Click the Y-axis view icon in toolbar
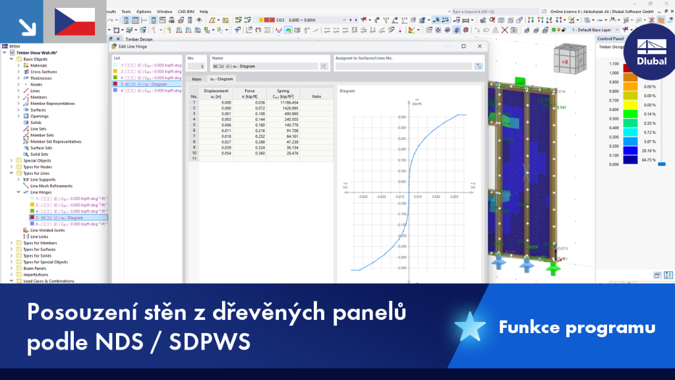The width and height of the screenshot is (675, 380). 541,20
